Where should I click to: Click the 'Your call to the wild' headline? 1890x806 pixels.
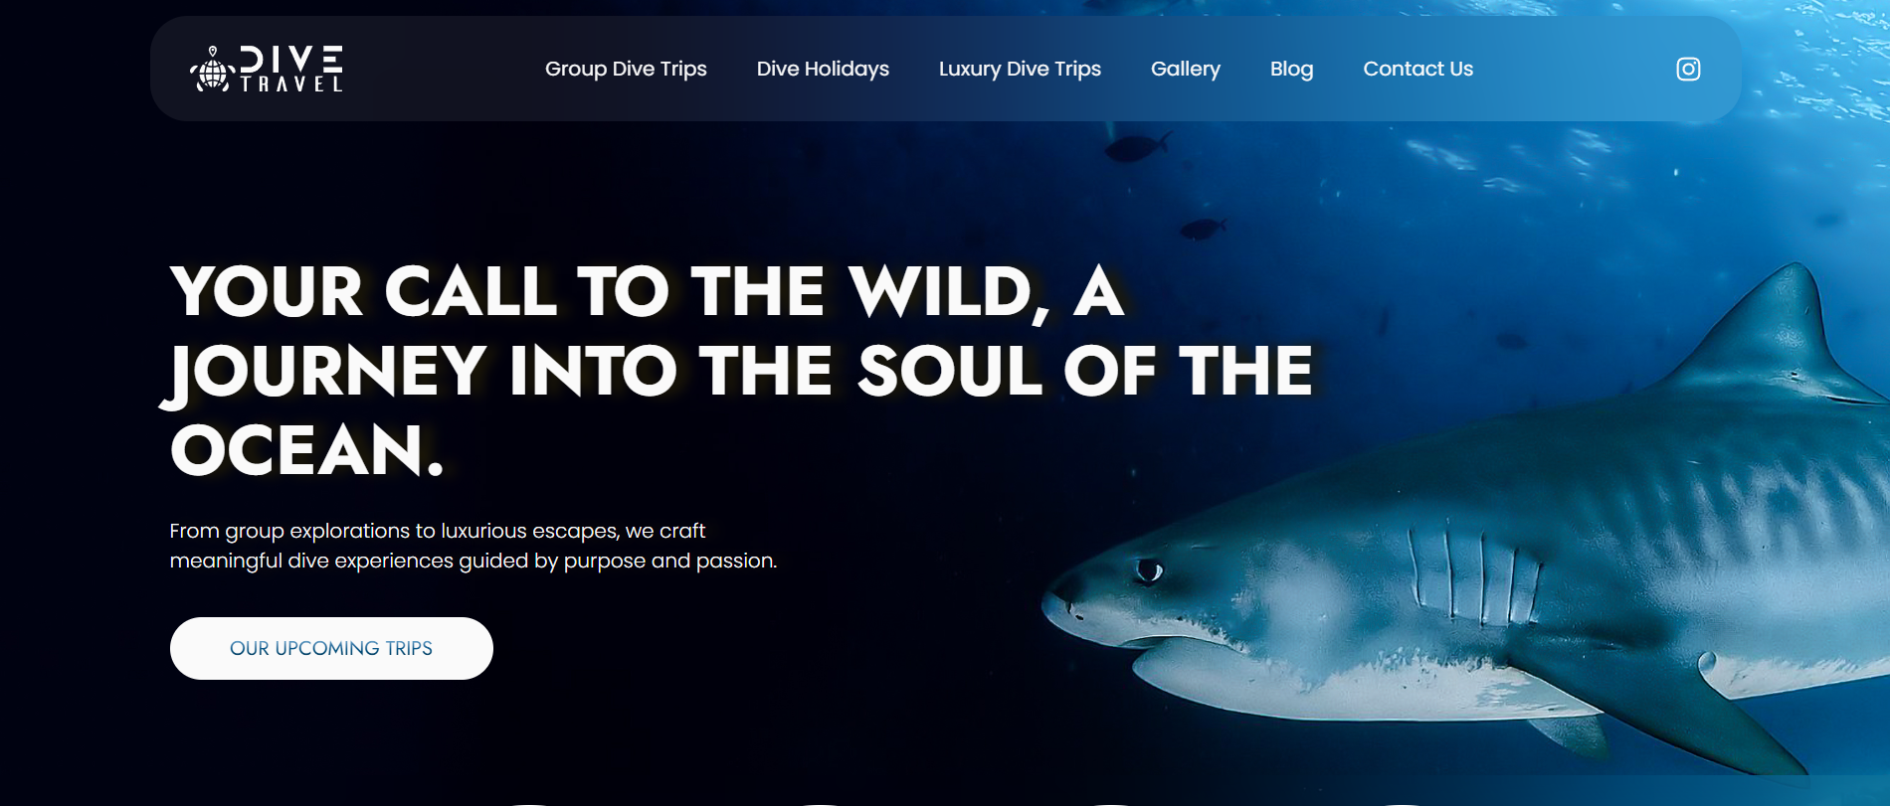tap(741, 371)
